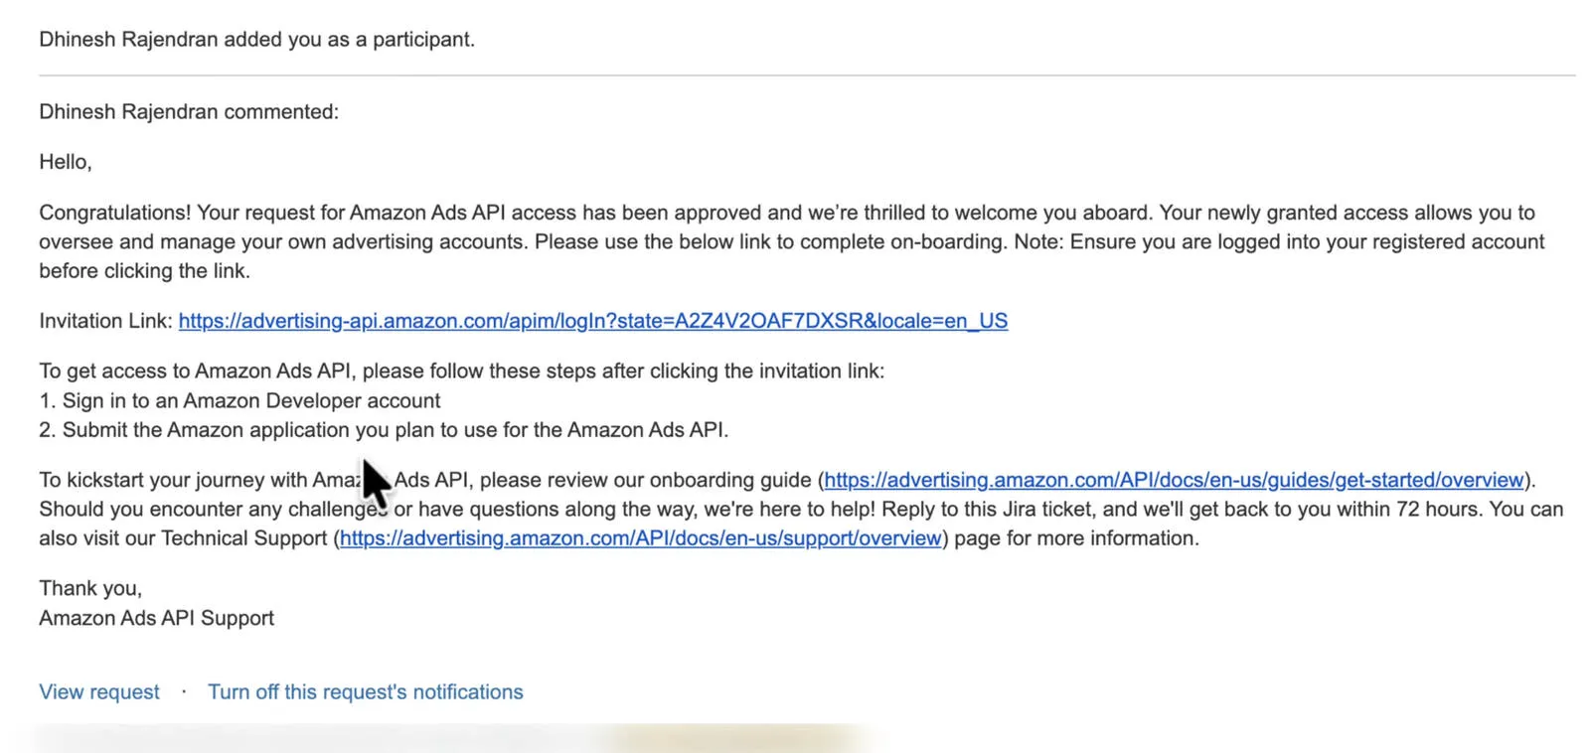Click the 'Dhinesh Rajendran commented:' text
This screenshot has width=1590, height=753.
pos(189,112)
